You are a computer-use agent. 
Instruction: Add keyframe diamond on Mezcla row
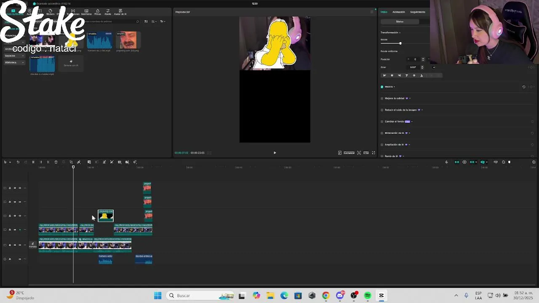531,87
